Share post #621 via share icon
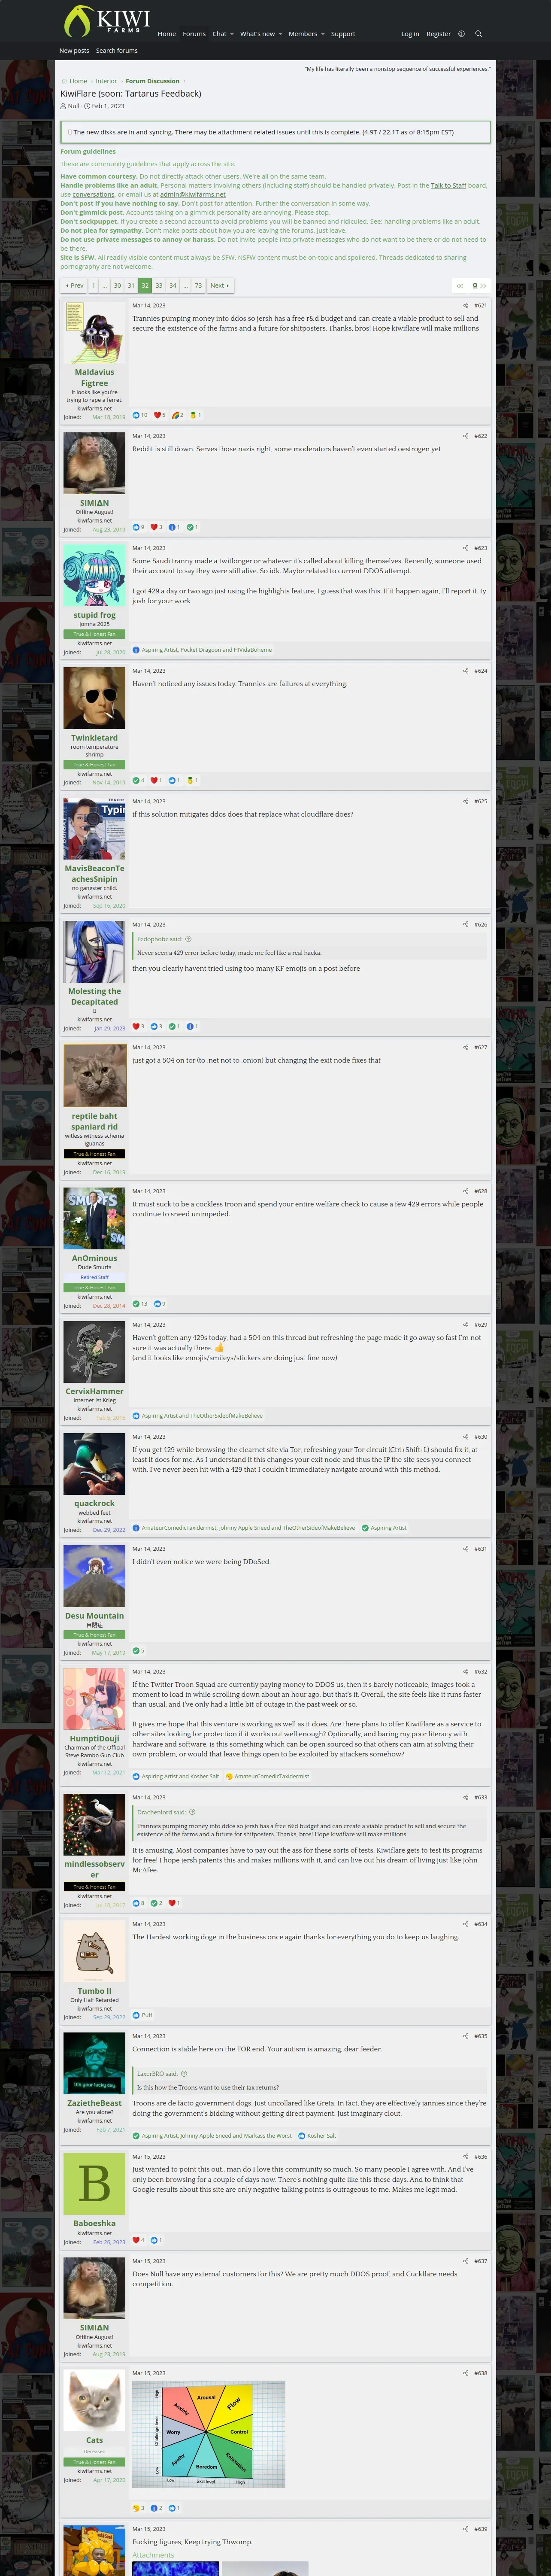Image resolution: width=551 pixels, height=2576 pixels. click(x=465, y=306)
